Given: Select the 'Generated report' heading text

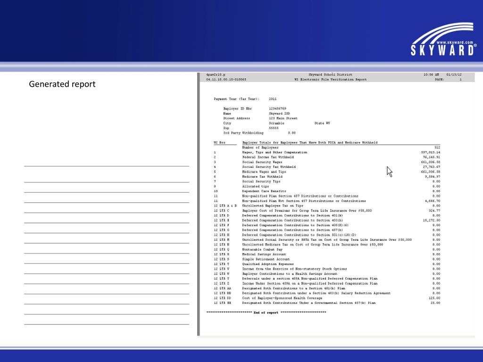Looking at the screenshot, I should tap(62, 84).
